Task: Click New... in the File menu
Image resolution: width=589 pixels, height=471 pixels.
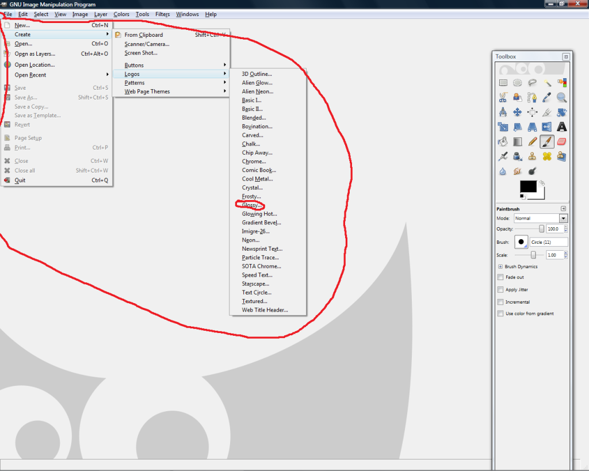Action: pyautogui.click(x=58, y=25)
